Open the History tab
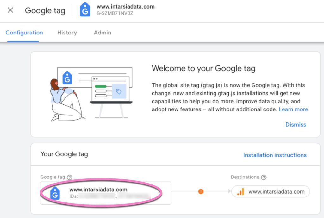324x218 pixels. (67, 33)
